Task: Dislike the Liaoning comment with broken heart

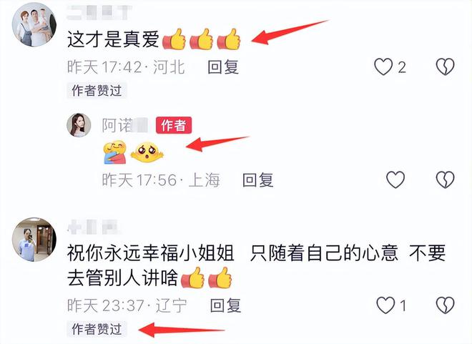Action: click(446, 305)
